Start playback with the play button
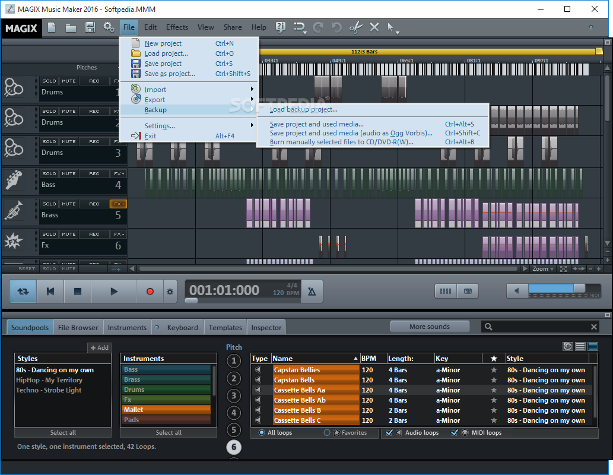The width and height of the screenshot is (613, 475). [x=114, y=292]
